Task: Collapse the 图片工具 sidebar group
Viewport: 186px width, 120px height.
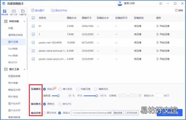Action: pyautogui.click(x=24, y=69)
